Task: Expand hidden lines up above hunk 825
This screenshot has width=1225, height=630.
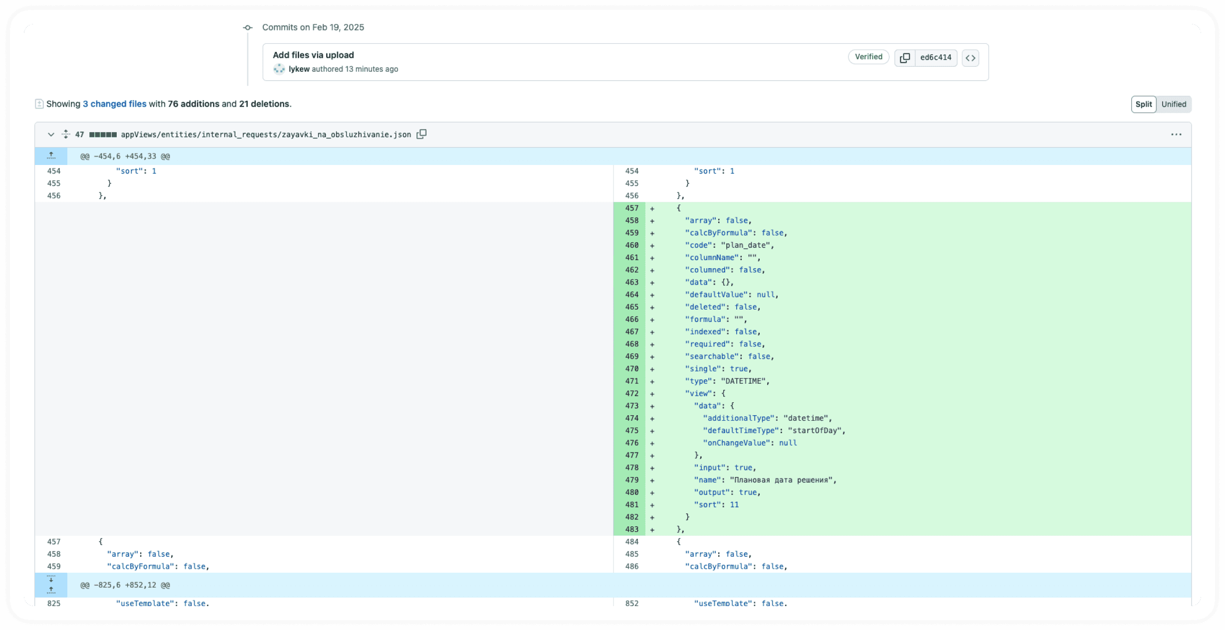Action: [x=51, y=591]
